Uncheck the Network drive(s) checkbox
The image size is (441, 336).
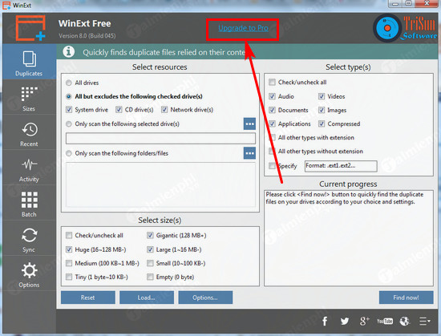point(164,110)
